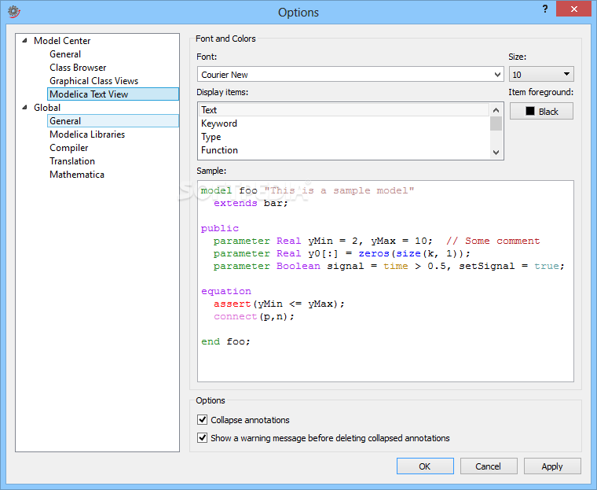The height and width of the screenshot is (490, 597).
Task: Open the Mathematica settings page
Action: click(76, 175)
